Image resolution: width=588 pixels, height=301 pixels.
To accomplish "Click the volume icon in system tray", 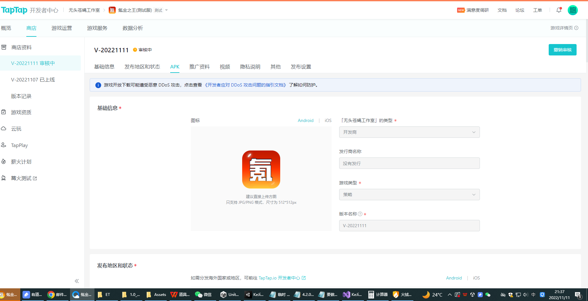I will (526, 295).
